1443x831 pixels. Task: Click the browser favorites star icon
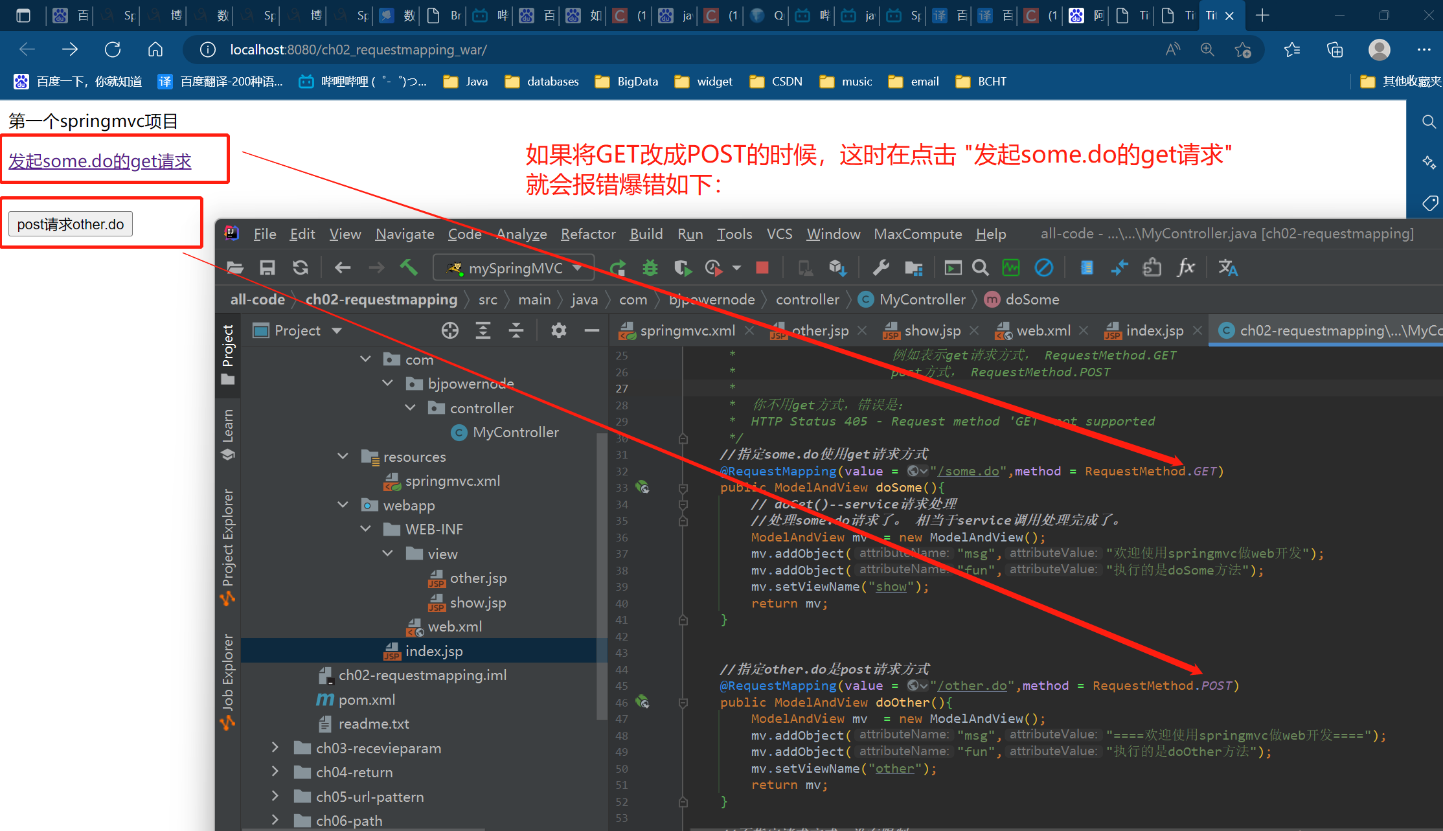[1291, 50]
